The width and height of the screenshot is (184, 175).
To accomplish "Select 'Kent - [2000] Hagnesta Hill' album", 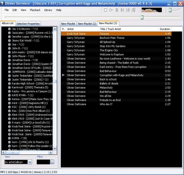I will tap(30, 103).
